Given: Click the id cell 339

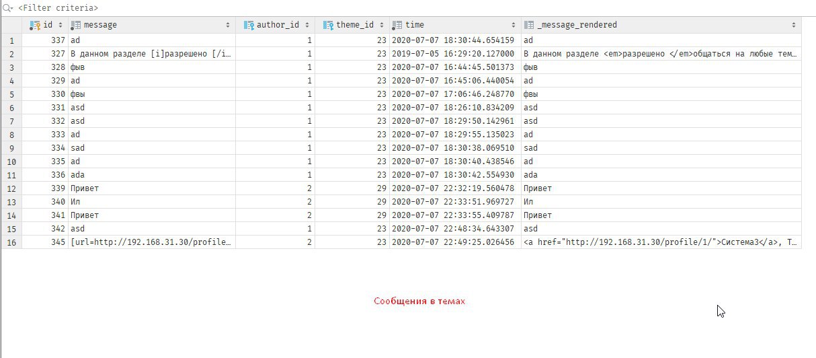Looking at the screenshot, I should coord(45,188).
